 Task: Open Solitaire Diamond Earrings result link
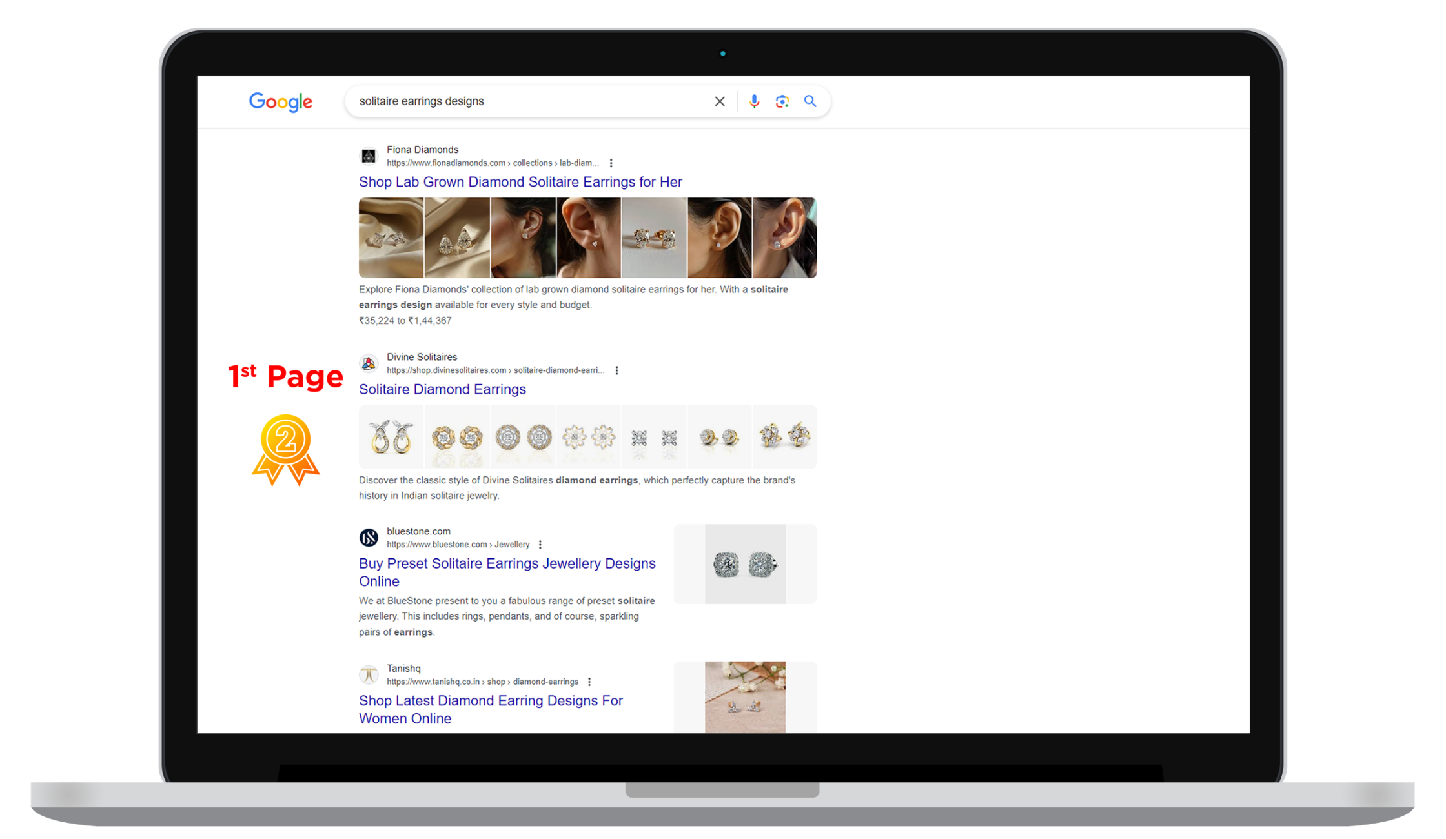click(x=442, y=389)
